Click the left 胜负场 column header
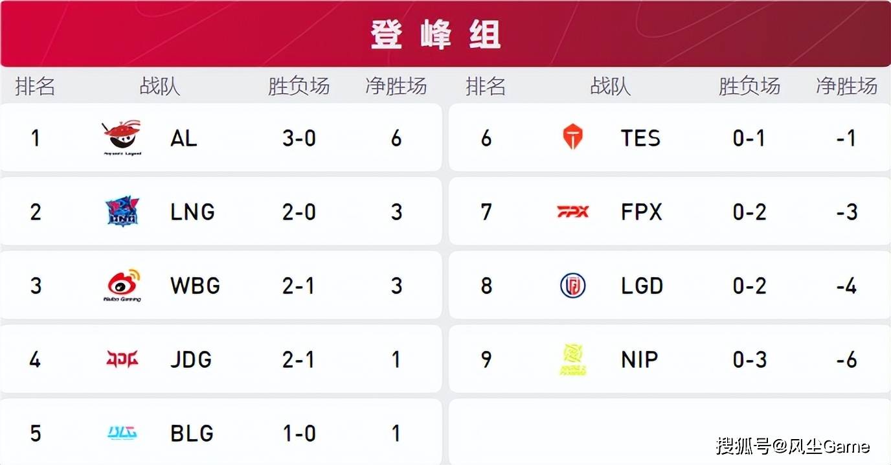Viewport: 891px width, 465px height. [x=299, y=86]
